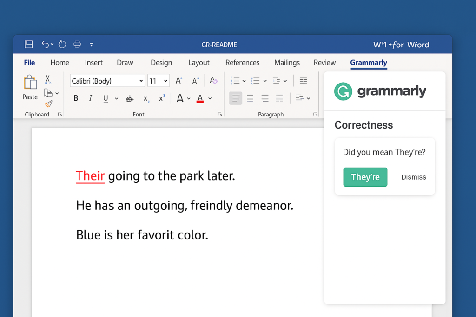The image size is (476, 317).
Task: Toggle Justify paragraph alignment
Action: (x=279, y=98)
